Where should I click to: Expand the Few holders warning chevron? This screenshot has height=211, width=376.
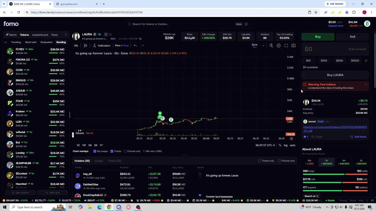(365, 84)
